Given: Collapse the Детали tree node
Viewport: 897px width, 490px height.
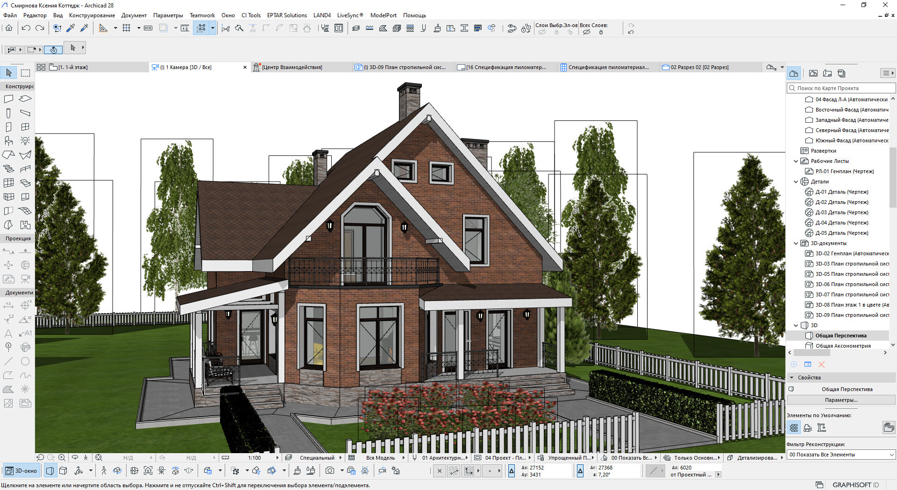Looking at the screenshot, I should [x=796, y=182].
